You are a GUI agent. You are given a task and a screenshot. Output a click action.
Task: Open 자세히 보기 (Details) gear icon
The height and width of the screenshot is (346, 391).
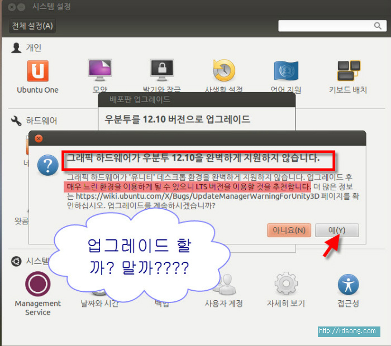[285, 284]
